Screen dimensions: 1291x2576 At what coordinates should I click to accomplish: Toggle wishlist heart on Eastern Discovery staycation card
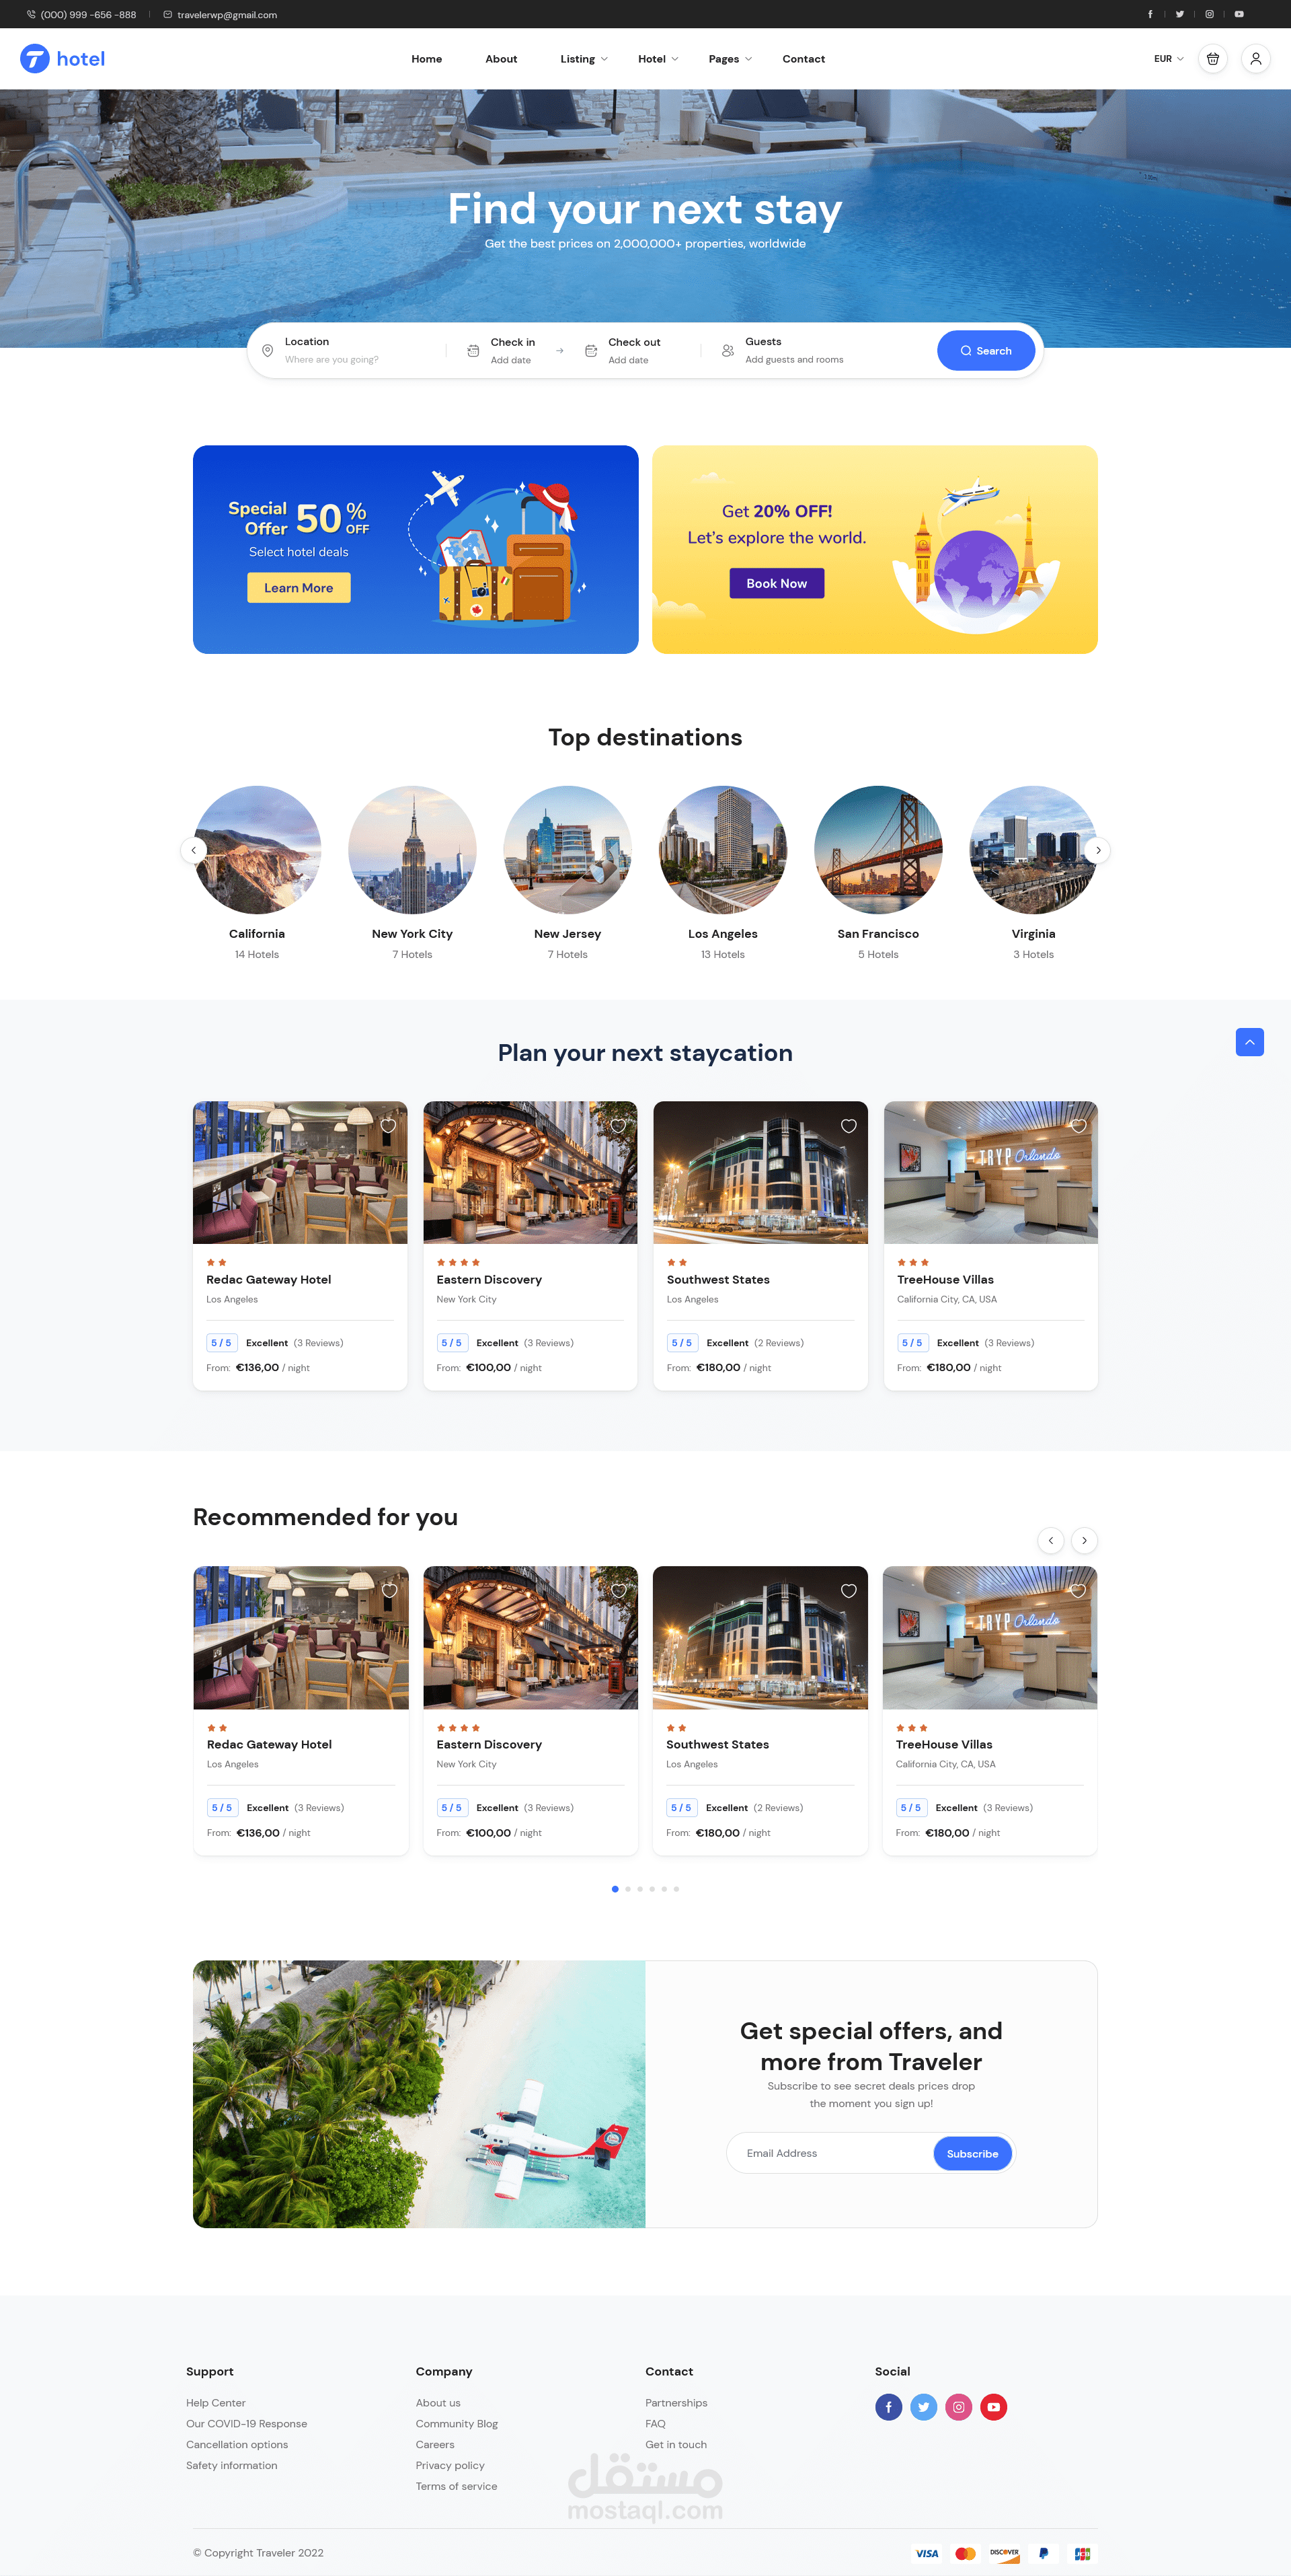(619, 1126)
